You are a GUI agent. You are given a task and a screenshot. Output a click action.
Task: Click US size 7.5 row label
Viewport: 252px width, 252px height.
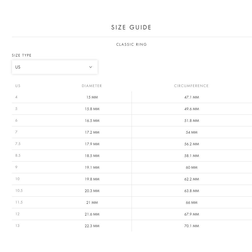18,144
